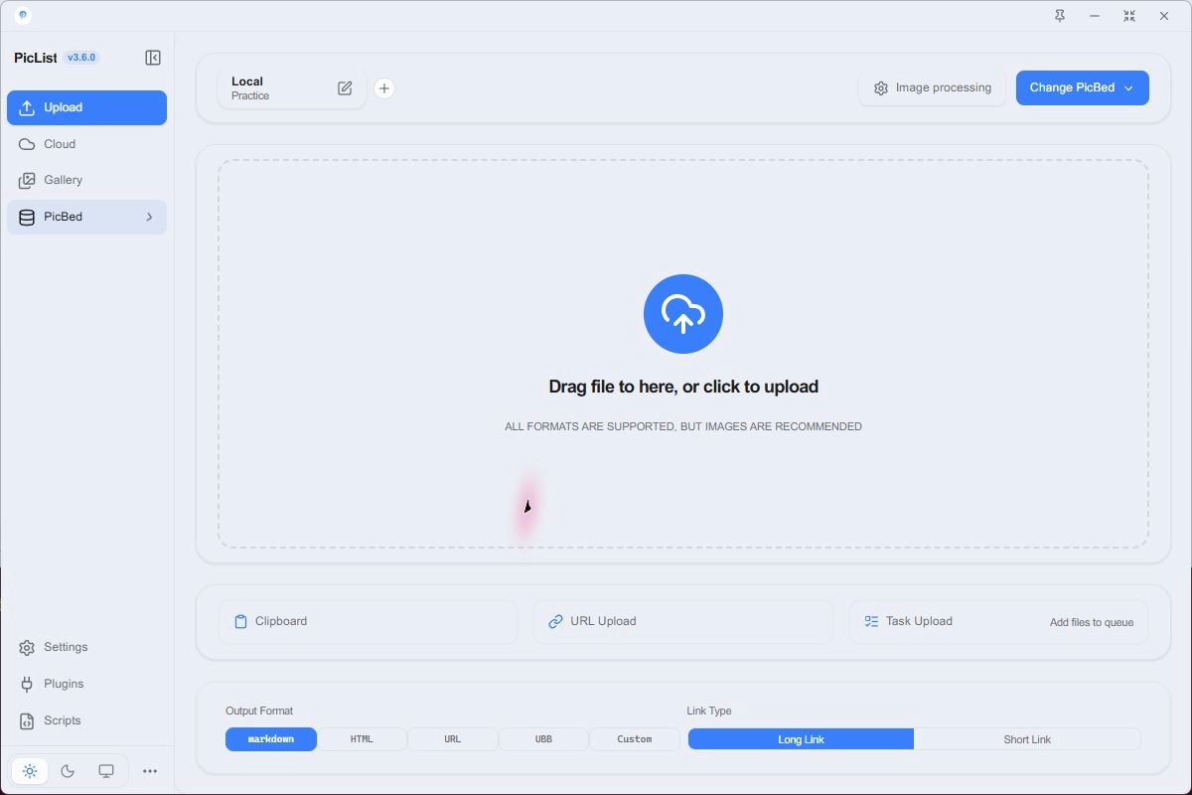Click the cloud upload icon
The width and height of the screenshot is (1192, 795).
click(683, 314)
